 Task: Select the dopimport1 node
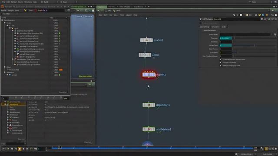pos(149,105)
